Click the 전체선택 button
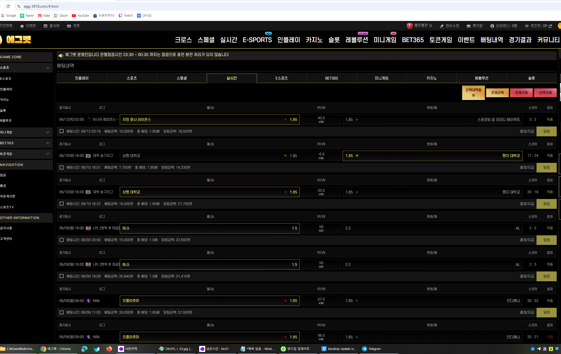Viewport: 561px width, 354px height. [497, 93]
